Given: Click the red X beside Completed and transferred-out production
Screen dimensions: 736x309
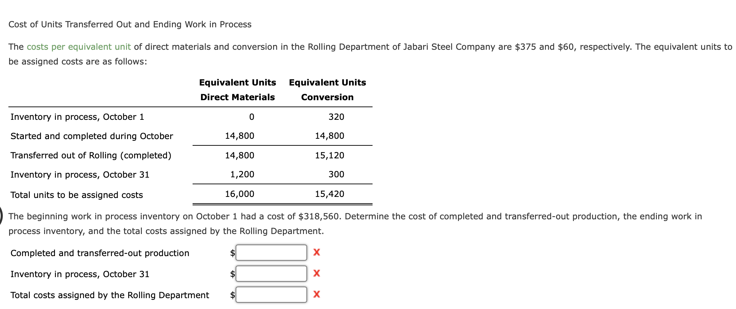Looking at the screenshot, I should (x=316, y=253).
